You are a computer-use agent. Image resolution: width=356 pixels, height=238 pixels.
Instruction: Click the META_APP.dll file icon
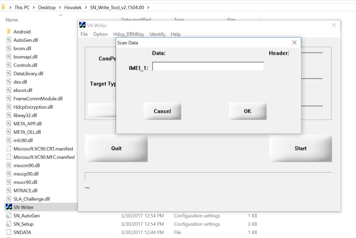(9, 124)
